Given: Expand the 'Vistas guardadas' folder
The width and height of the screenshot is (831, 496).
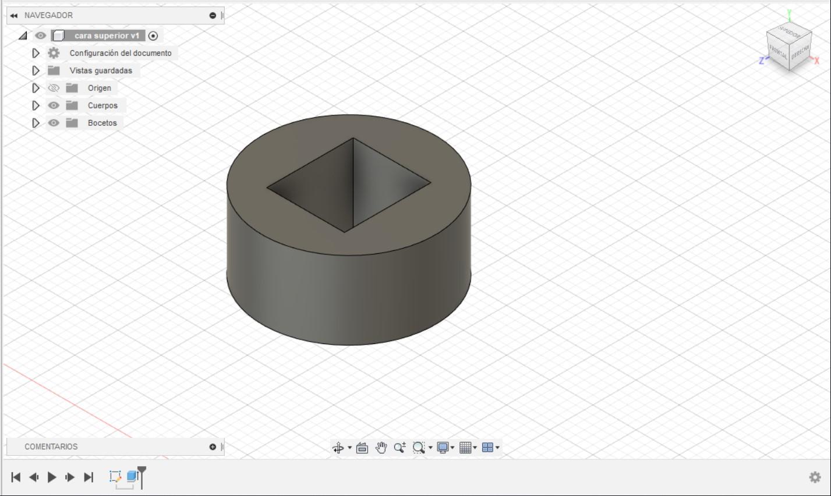Looking at the screenshot, I should (36, 71).
